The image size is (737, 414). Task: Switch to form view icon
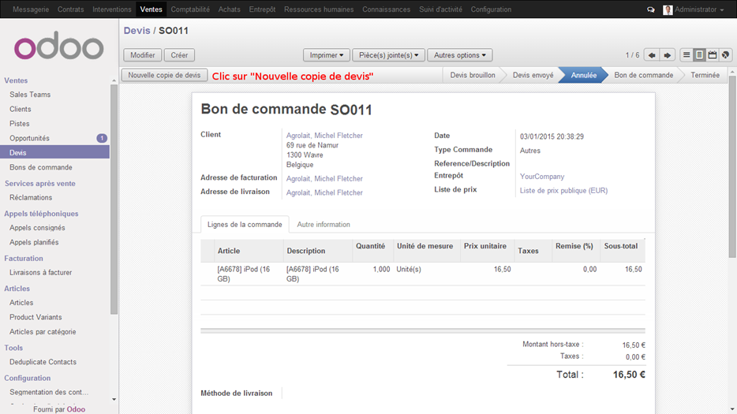(699, 55)
